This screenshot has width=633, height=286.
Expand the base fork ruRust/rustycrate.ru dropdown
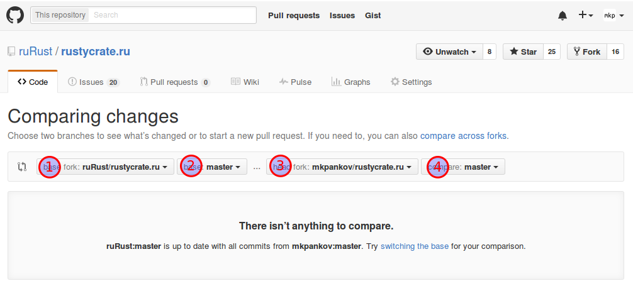(x=105, y=167)
